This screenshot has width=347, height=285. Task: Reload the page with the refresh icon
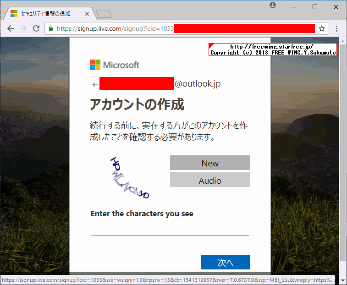[36, 28]
